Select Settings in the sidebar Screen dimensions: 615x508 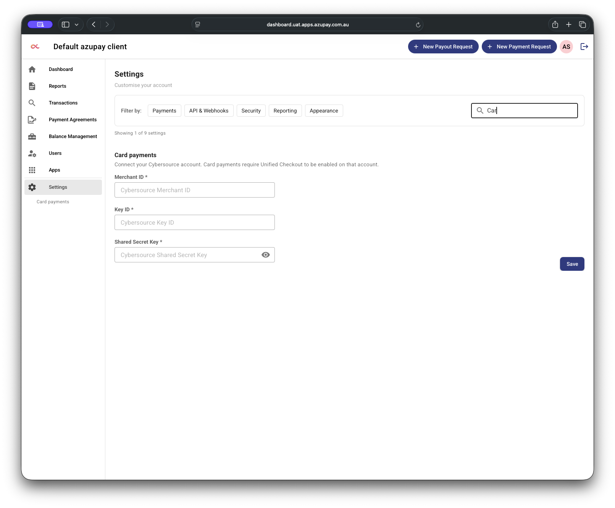(x=63, y=187)
